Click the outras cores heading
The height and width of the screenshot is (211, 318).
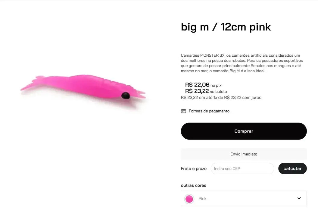click(193, 185)
